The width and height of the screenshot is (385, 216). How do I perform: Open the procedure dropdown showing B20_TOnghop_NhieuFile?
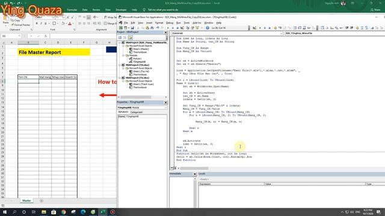point(334,34)
